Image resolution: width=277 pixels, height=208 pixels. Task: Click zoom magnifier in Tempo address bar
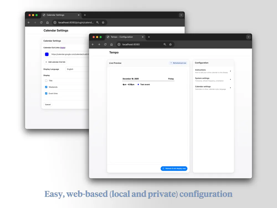(165, 44)
